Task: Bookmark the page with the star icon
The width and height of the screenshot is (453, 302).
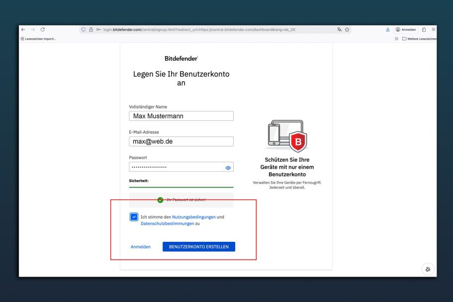Action: click(x=347, y=29)
